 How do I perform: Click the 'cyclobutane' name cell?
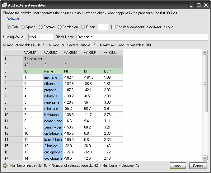pyautogui.click(x=53, y=158)
